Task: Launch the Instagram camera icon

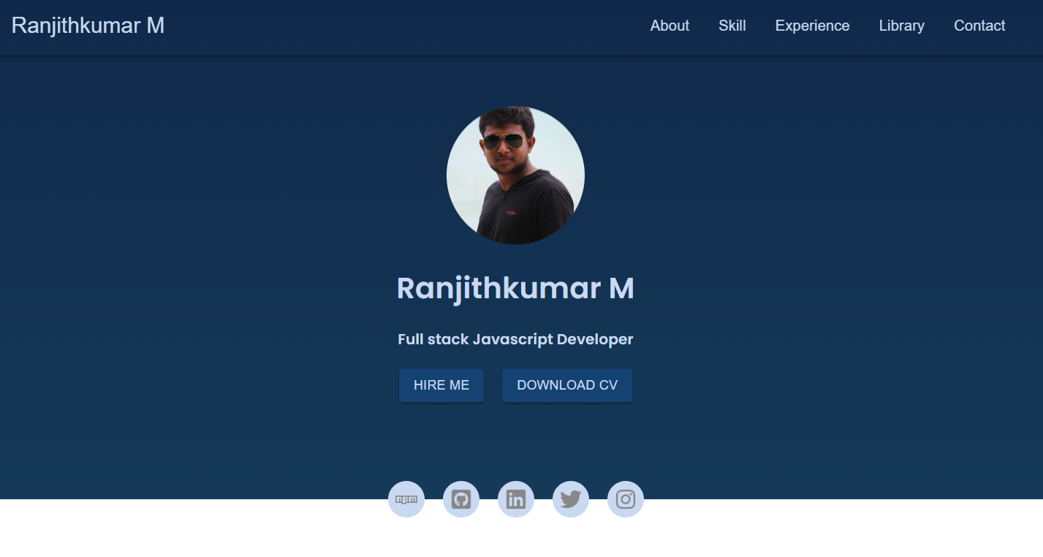Action: 625,499
